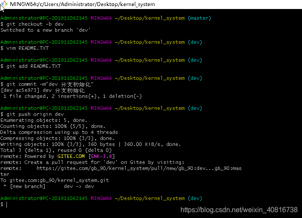The height and width of the screenshot is (218, 302).
Task: Click the 'Total 3 (delta 1), reused 0' line
Action: coord(56,150)
